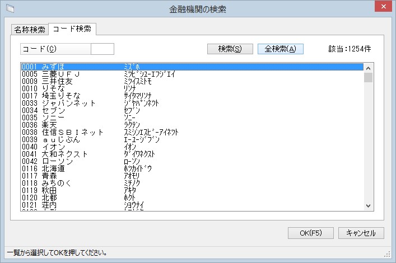Click the 全検索(A) button

pyautogui.click(x=280, y=49)
